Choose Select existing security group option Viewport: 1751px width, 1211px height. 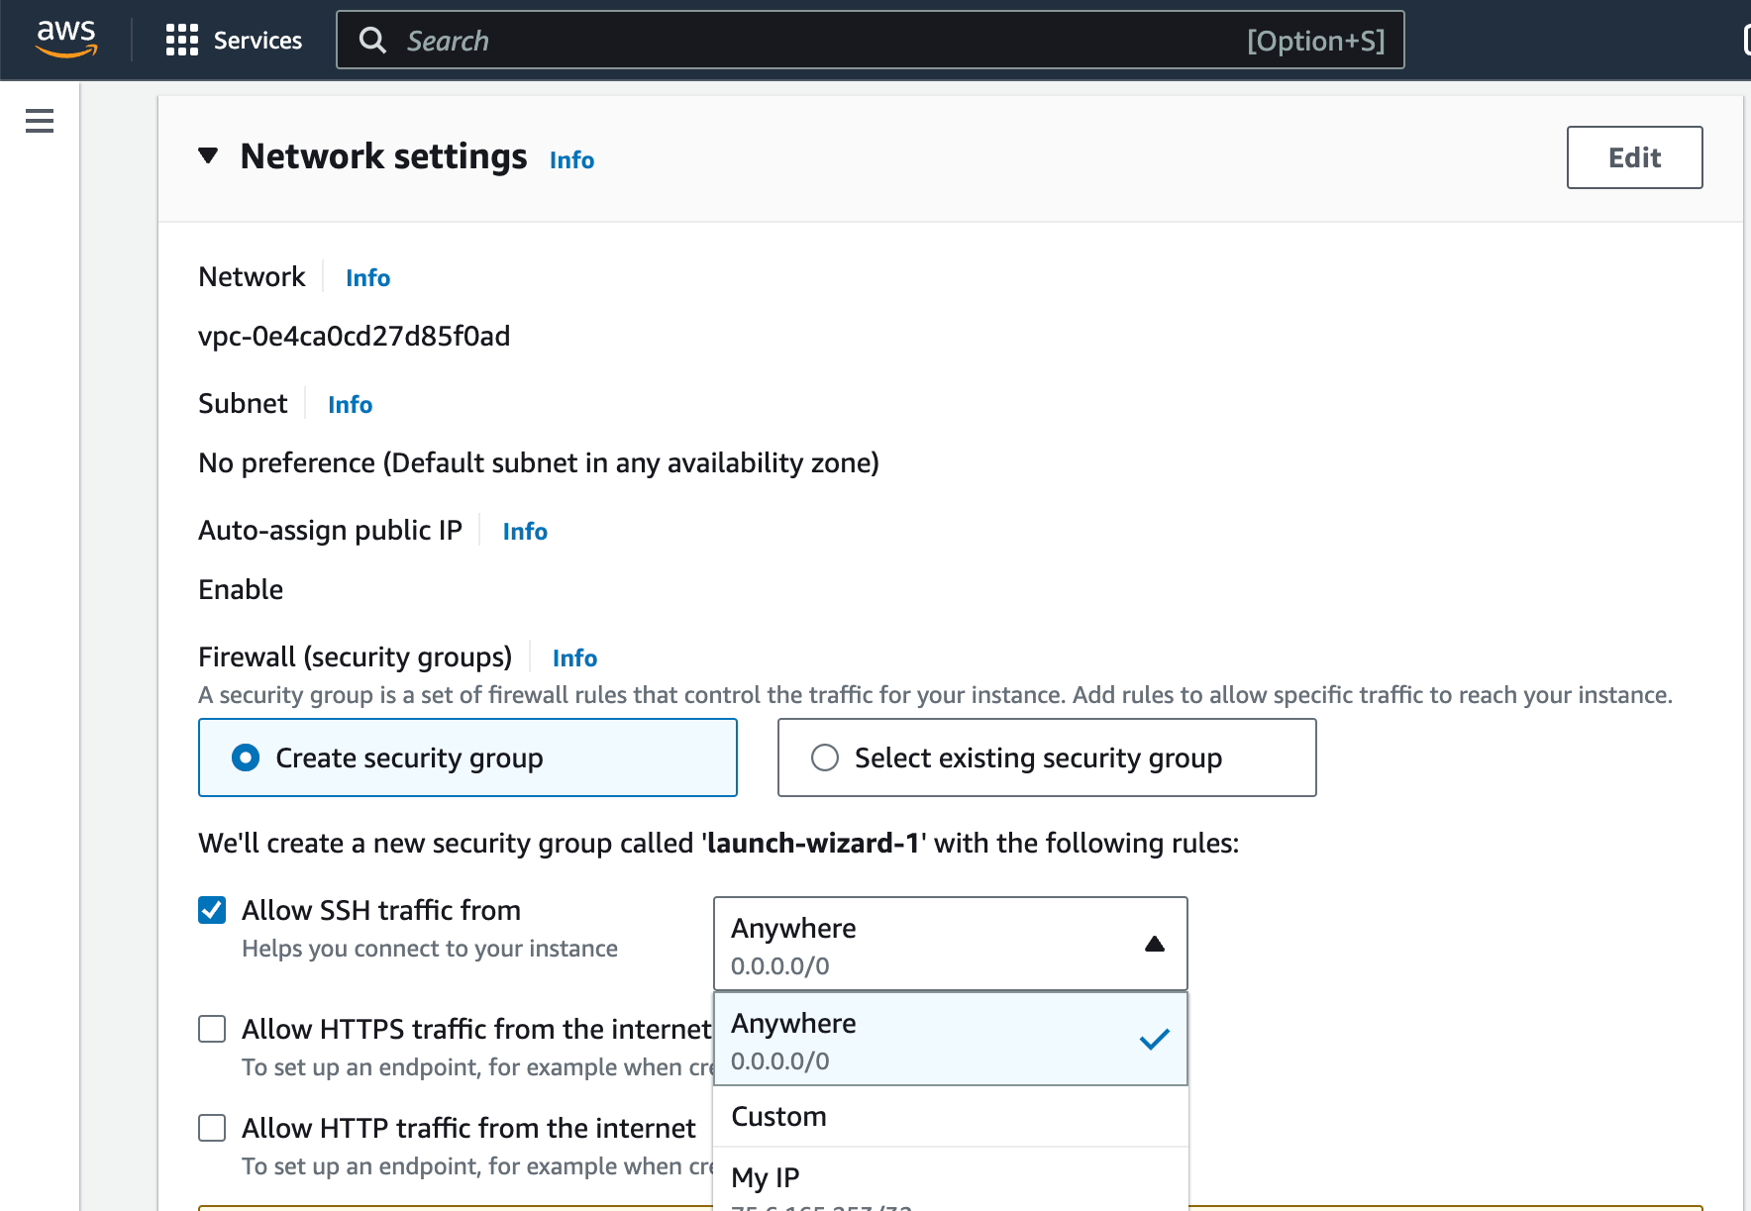(x=825, y=757)
